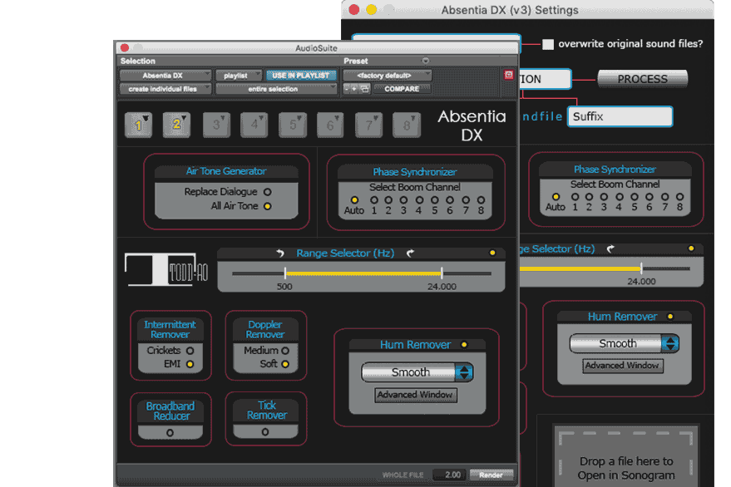Open Advanced Window in Settings Hum Remover

622,366
